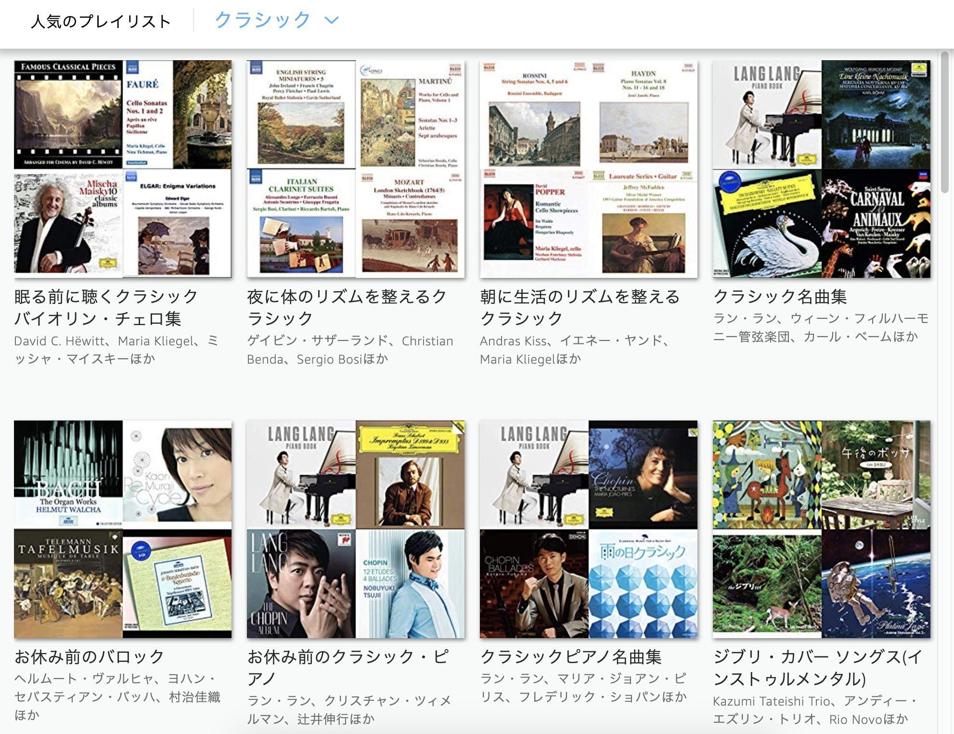Open お休み前のクラシック・ピアノ cover
The image size is (954, 734).
356,529
